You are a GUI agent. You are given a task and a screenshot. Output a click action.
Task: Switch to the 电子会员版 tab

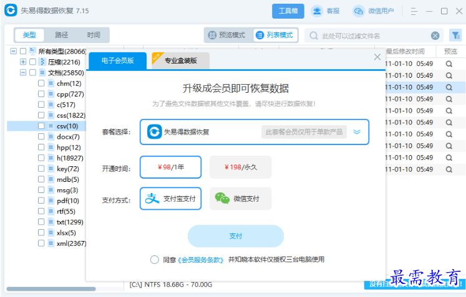click(118, 61)
